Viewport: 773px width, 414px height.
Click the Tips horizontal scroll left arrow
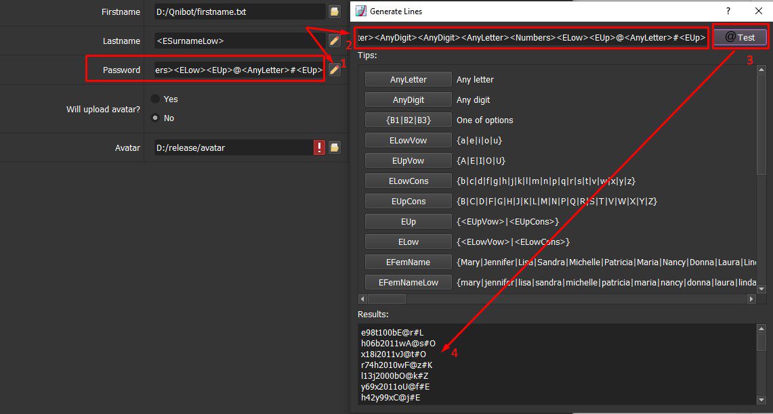coord(362,299)
